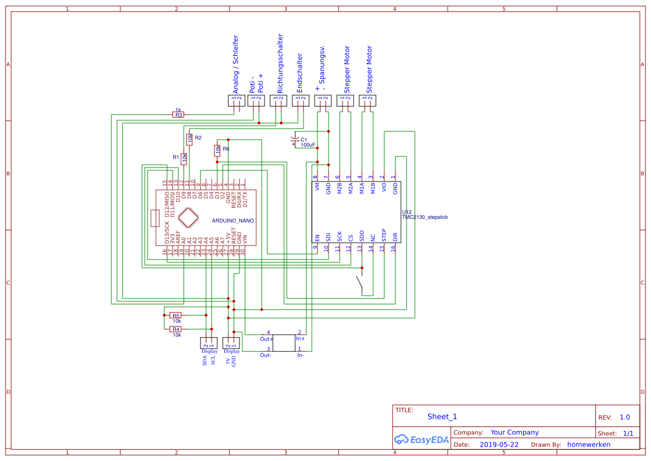Select the Analog / Schleifer connector header
651x461 pixels.
237,100
